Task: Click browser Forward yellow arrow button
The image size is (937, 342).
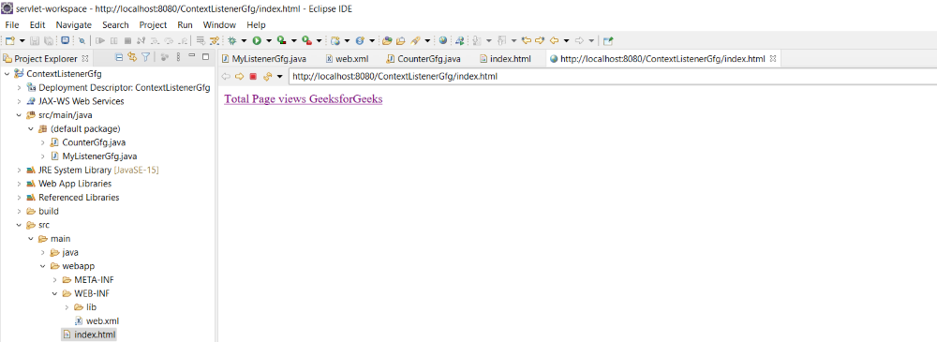Action: [239, 76]
